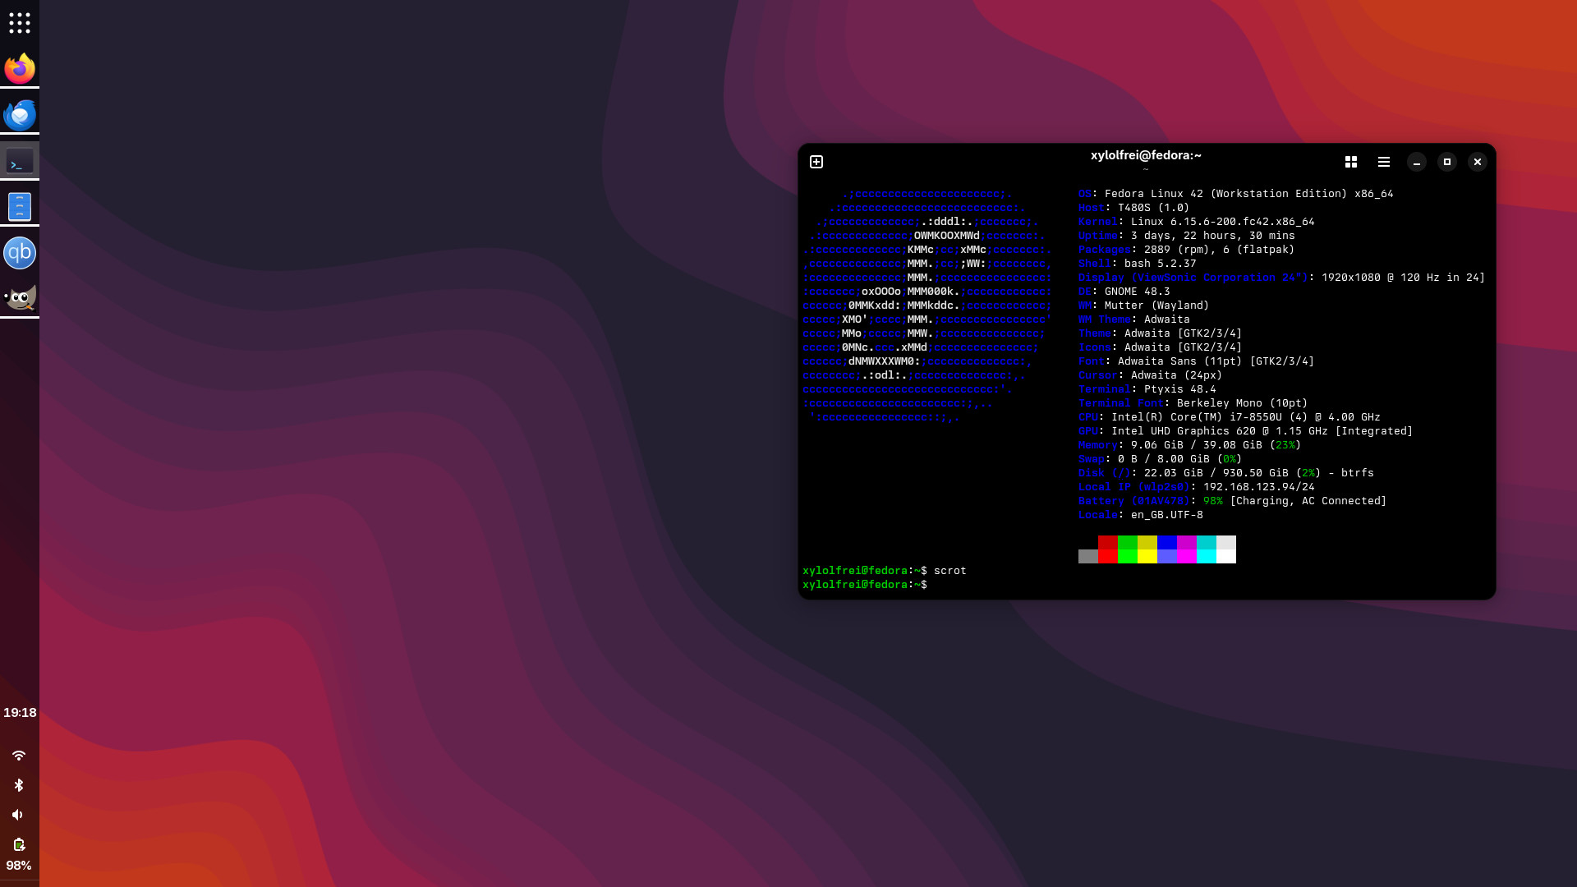Click the Shell value bash 5.2.37
Image resolution: width=1577 pixels, height=887 pixels.
point(1161,264)
